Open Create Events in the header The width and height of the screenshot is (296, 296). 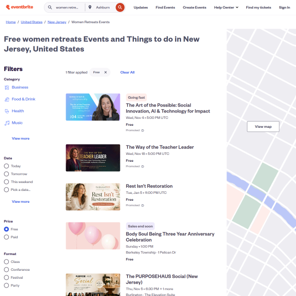coord(194,7)
